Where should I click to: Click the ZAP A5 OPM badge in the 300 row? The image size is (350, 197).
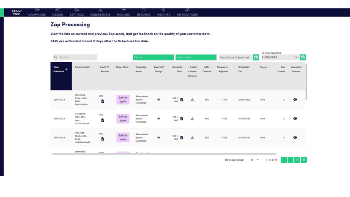point(123,100)
